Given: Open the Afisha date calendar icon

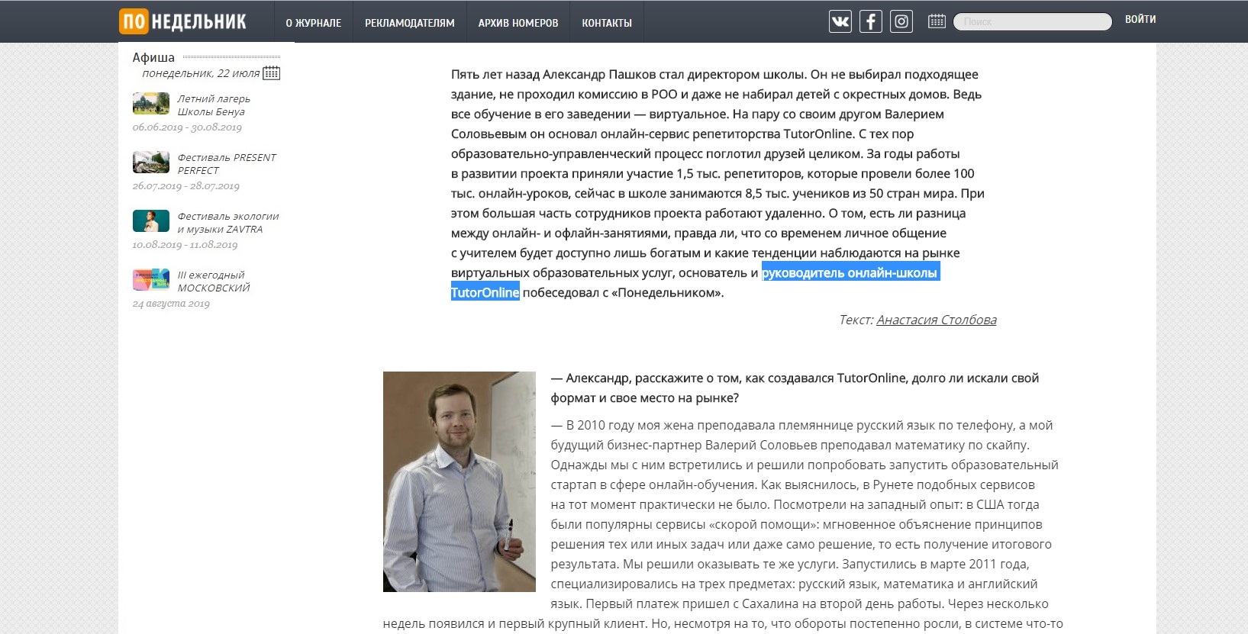Looking at the screenshot, I should (x=271, y=73).
